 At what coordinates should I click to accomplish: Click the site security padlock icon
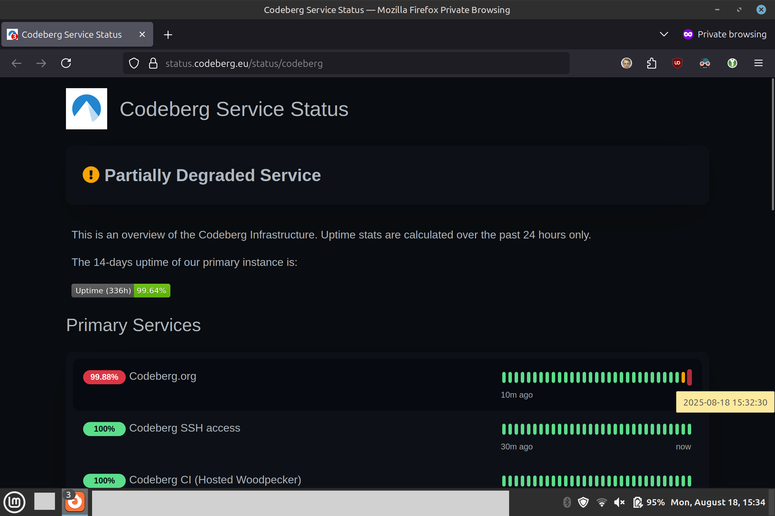point(153,63)
